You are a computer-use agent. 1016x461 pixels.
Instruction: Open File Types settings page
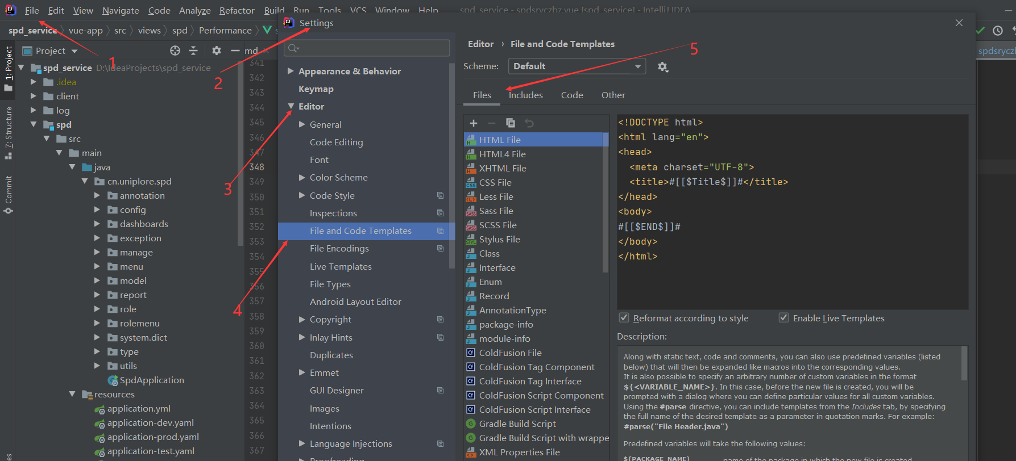330,284
